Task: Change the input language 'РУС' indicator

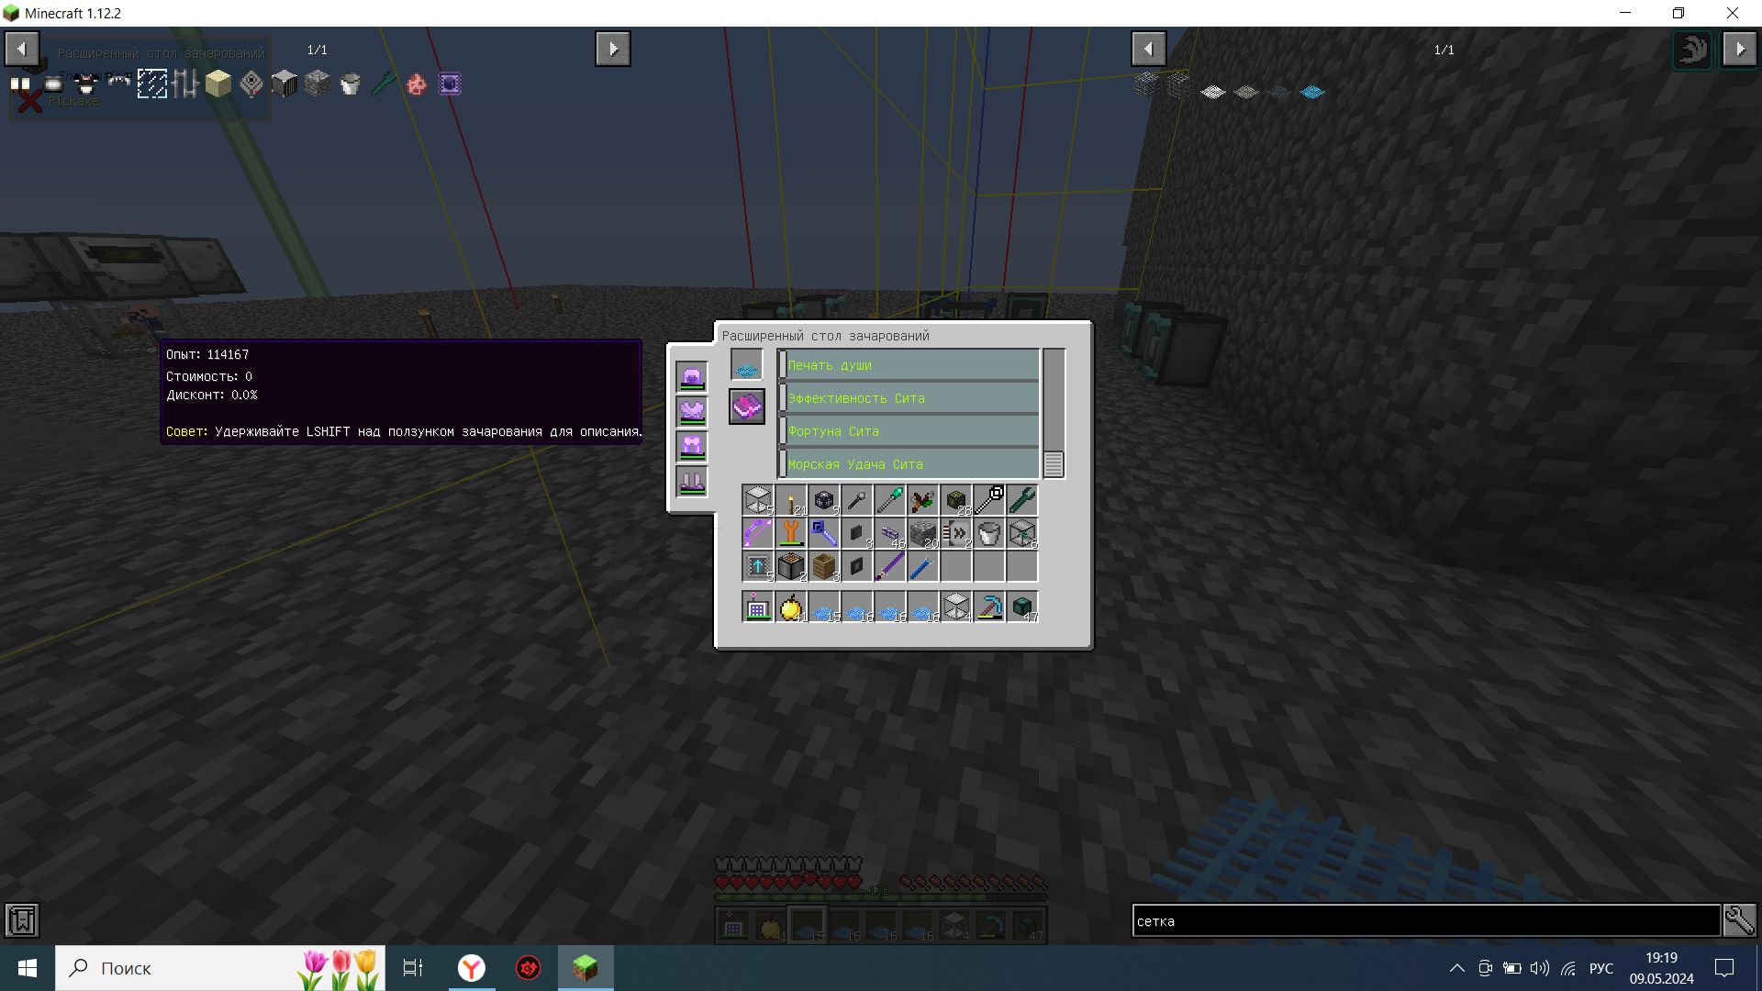Action: tap(1601, 968)
